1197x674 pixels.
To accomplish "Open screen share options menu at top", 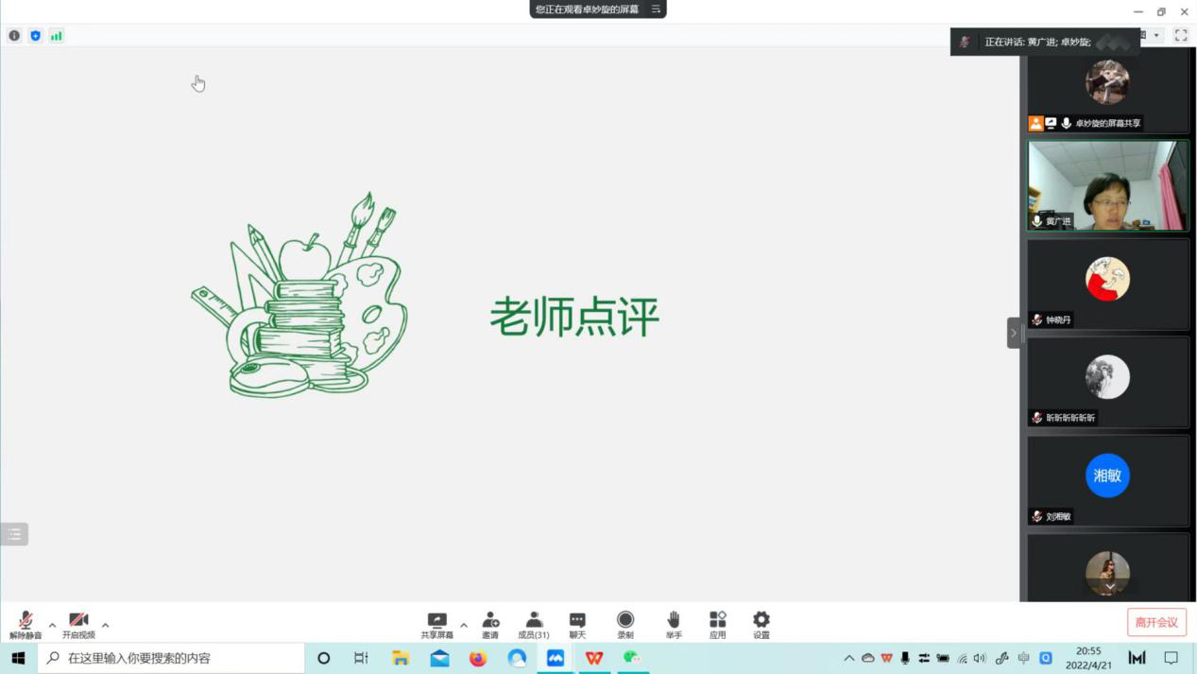I will [656, 9].
